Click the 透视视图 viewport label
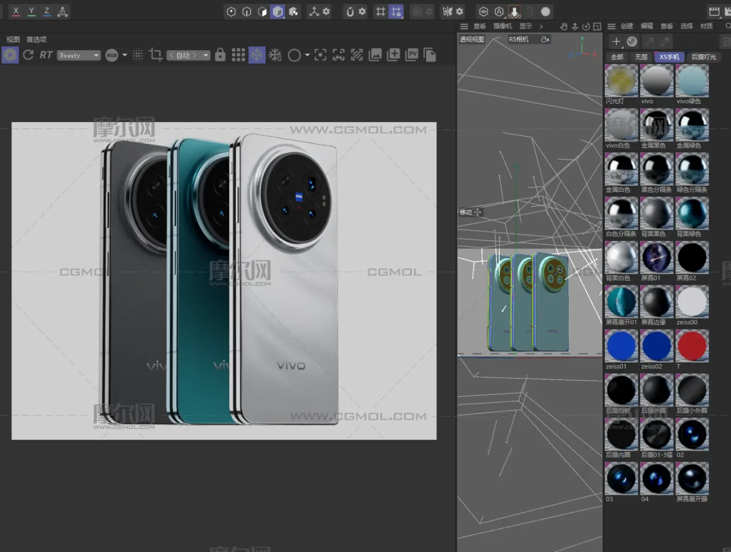731x552 pixels. [x=472, y=39]
